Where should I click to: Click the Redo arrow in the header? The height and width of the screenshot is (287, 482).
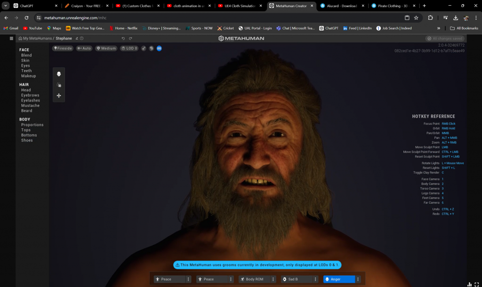[x=130, y=39]
